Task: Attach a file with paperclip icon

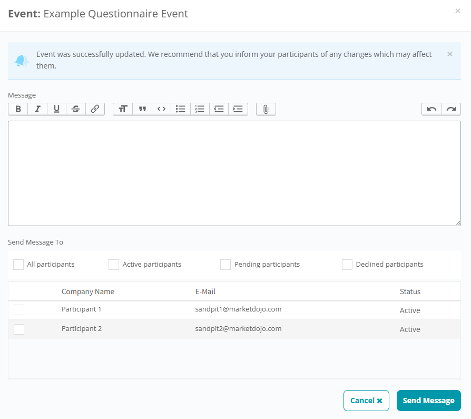Action: click(x=266, y=109)
